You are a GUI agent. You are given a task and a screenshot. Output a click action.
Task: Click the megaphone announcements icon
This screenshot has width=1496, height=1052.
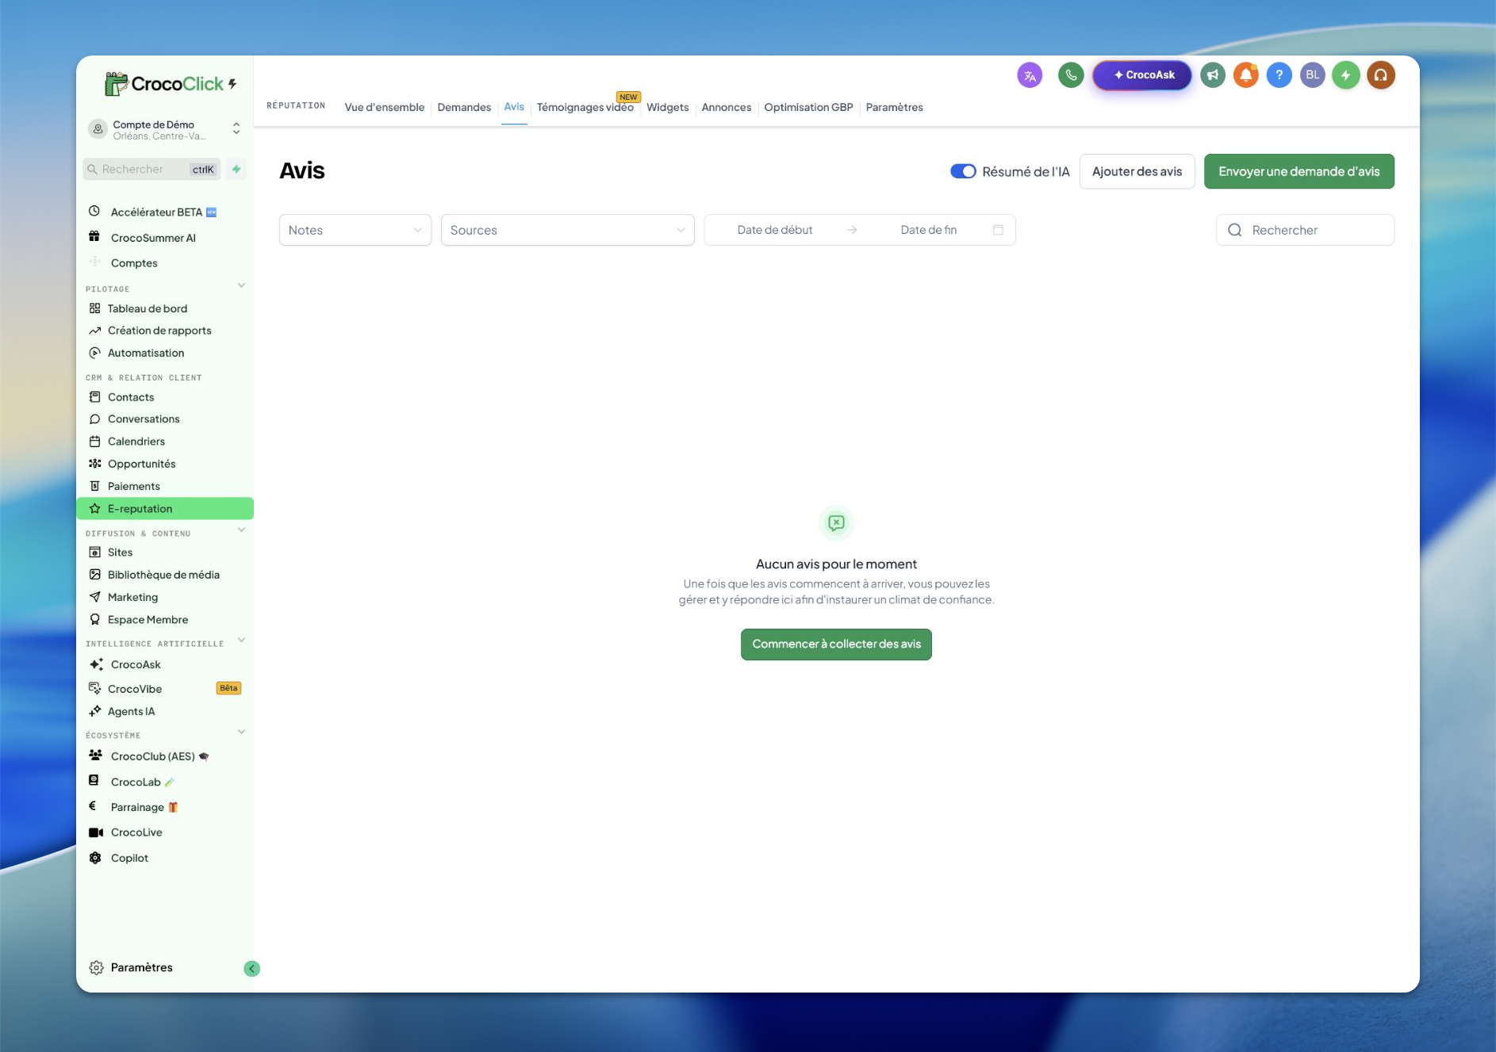1213,75
